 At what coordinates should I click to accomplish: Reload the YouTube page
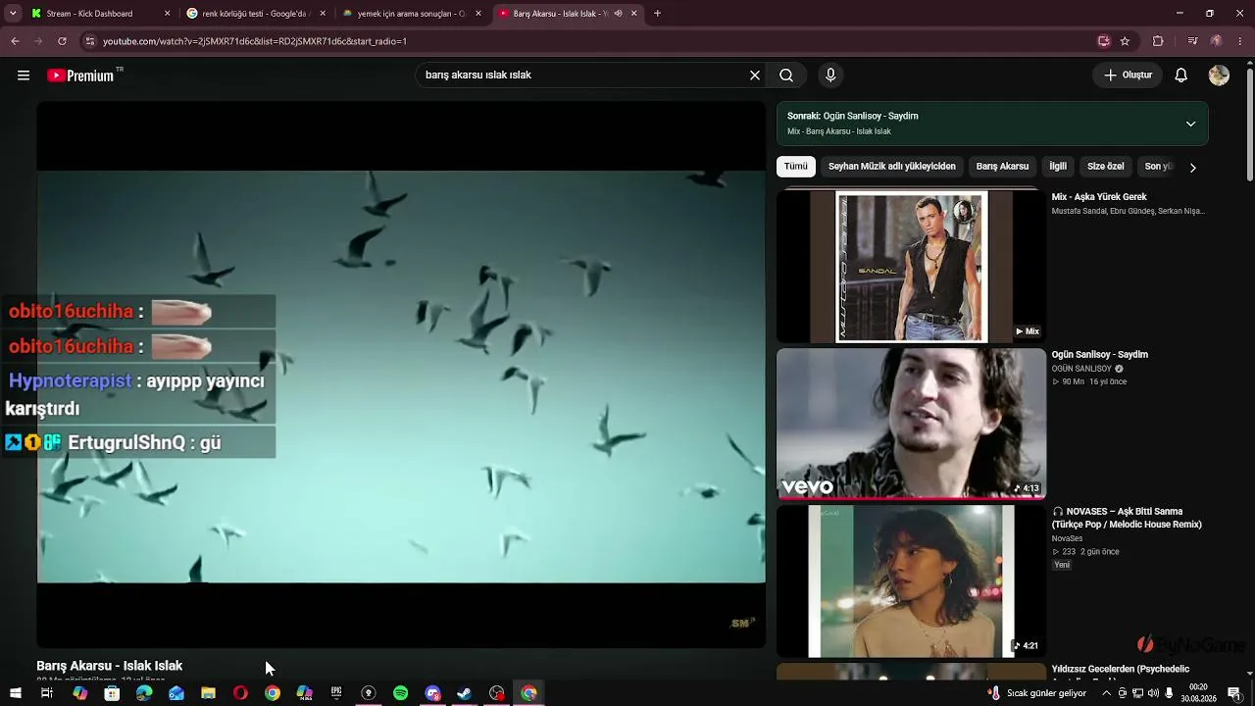(x=62, y=41)
